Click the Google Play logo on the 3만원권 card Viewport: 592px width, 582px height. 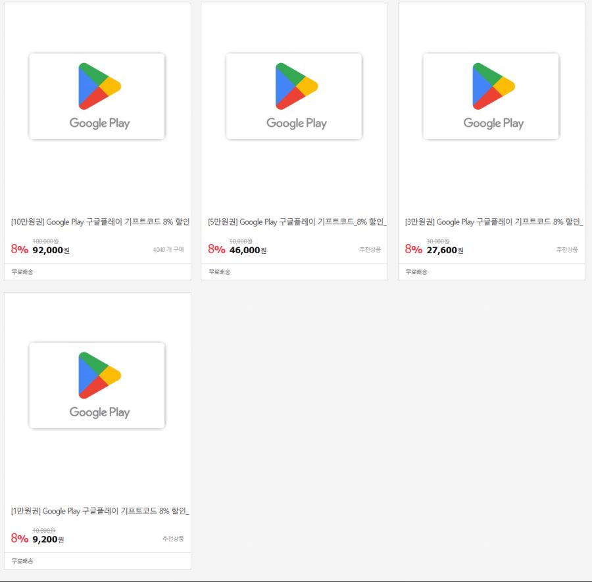pos(491,96)
